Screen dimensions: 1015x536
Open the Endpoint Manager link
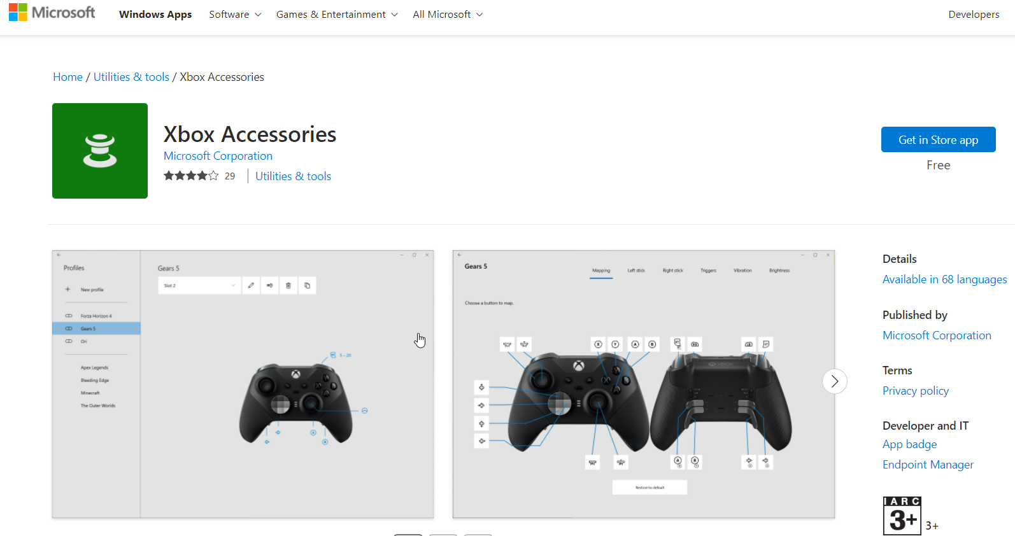click(x=928, y=465)
